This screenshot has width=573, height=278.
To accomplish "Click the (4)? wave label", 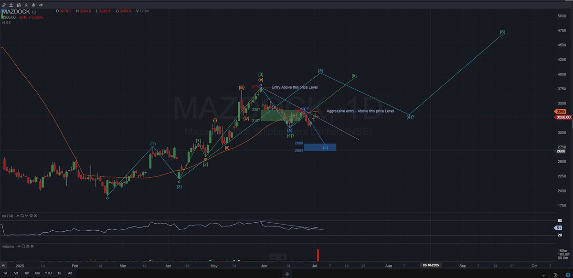I will 410,117.
